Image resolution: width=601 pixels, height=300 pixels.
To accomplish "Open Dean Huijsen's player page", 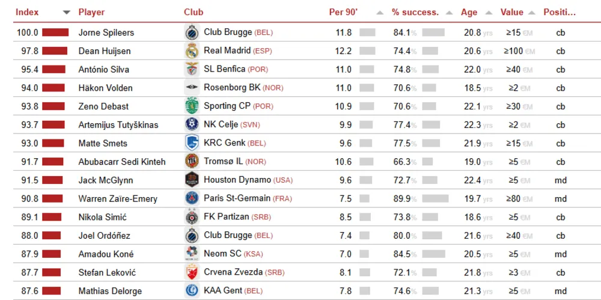I will 104,51.
